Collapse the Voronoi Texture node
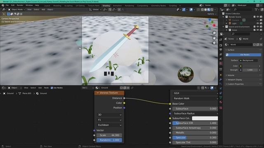Viewport: 264px width, 148px height. [98, 93]
